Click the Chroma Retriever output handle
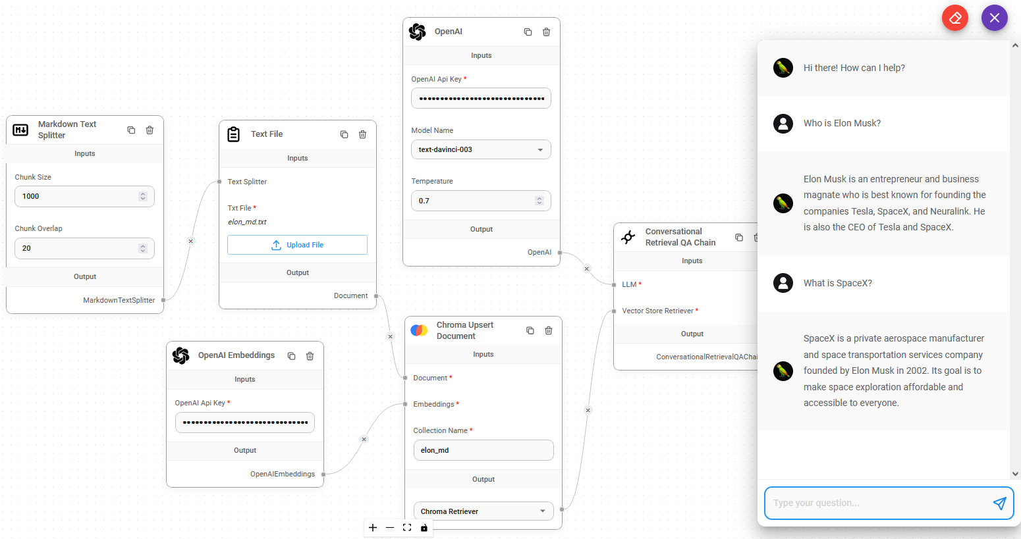Screen dimensions: 1021x539 point(562,509)
